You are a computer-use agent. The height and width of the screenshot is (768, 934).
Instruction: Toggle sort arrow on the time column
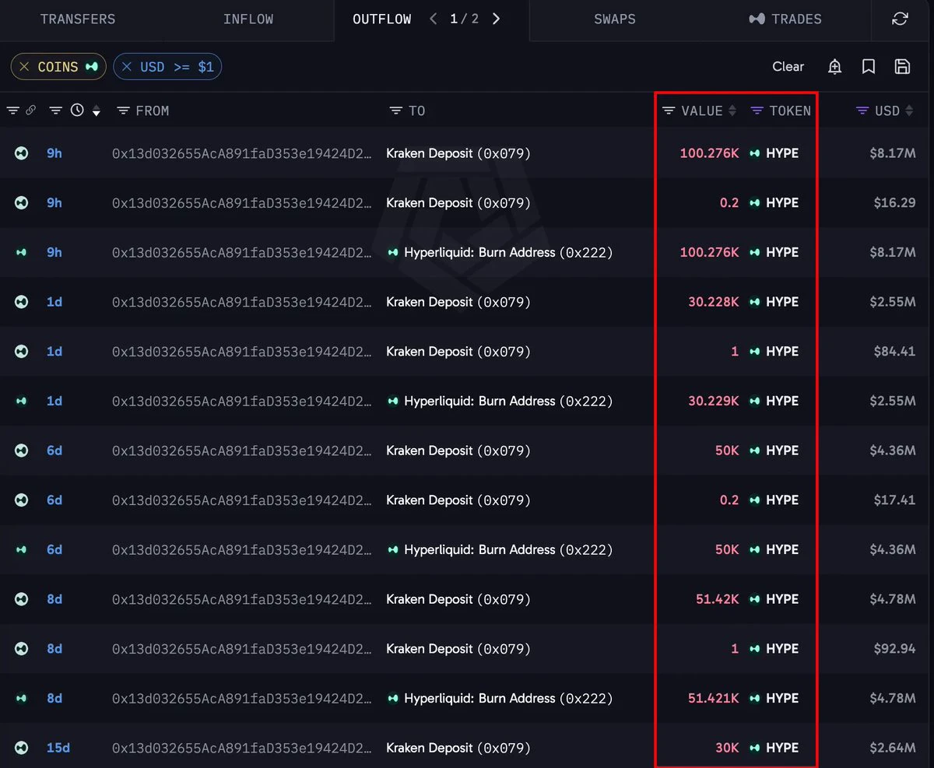pos(97,111)
